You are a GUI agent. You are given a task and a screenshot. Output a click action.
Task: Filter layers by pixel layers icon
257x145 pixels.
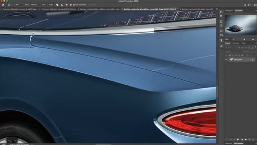click(x=239, y=48)
